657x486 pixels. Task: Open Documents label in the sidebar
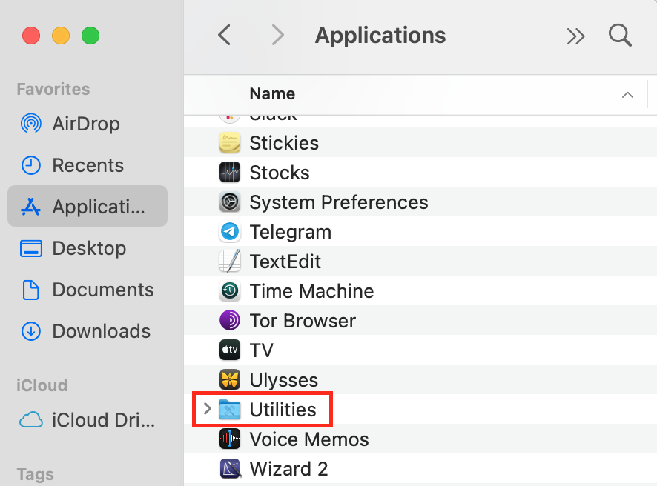tap(103, 290)
